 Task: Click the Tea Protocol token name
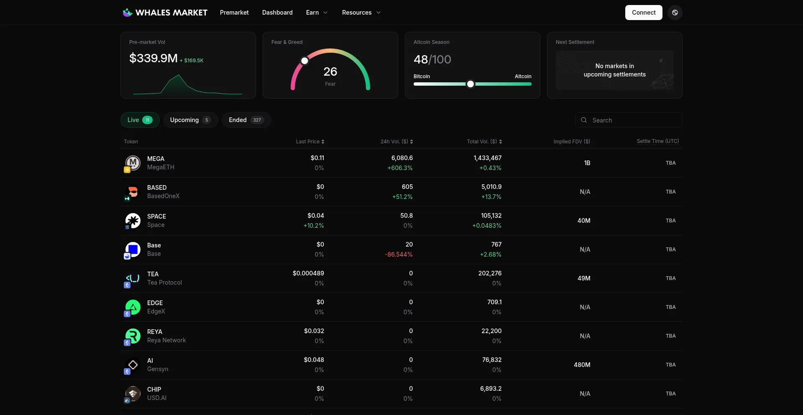point(164,283)
